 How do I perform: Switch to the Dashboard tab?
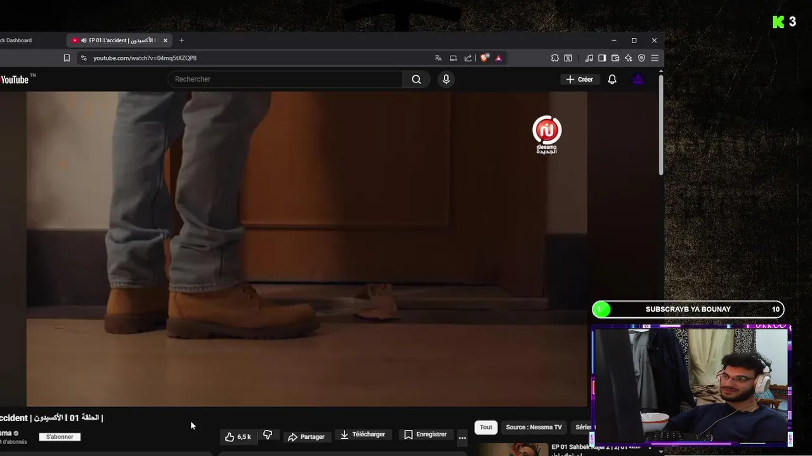[16, 40]
